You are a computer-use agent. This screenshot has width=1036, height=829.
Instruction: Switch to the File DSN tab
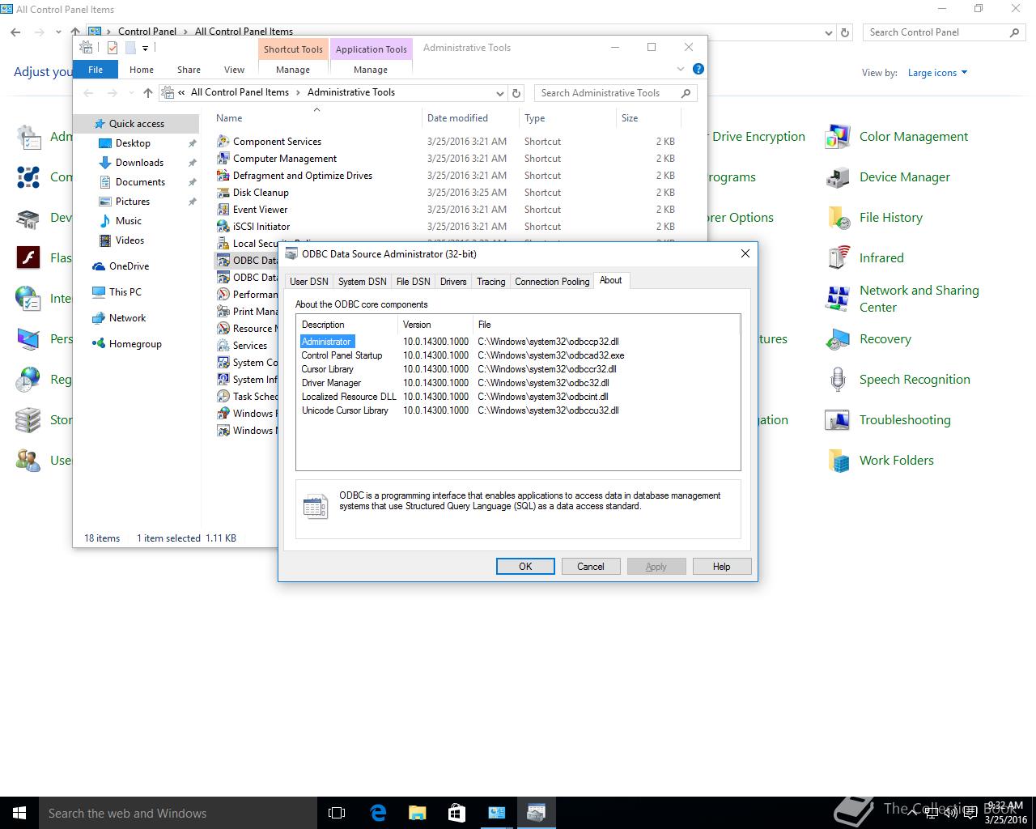click(413, 282)
